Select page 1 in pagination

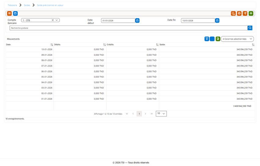pyautogui.click(x=139, y=114)
